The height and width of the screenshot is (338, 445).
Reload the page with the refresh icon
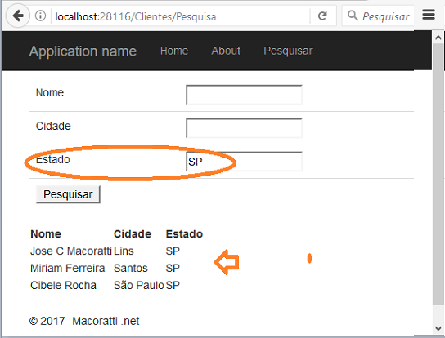point(322,16)
